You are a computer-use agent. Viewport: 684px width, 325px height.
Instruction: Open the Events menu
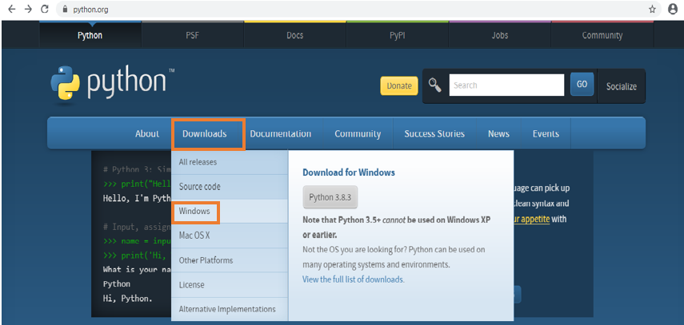(546, 133)
